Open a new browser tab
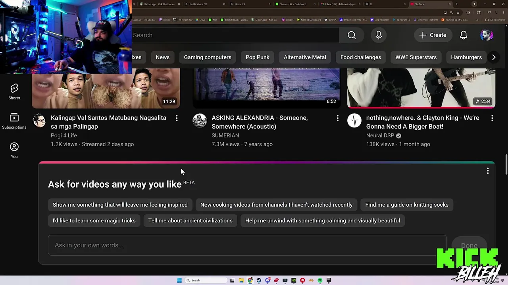 456,4
